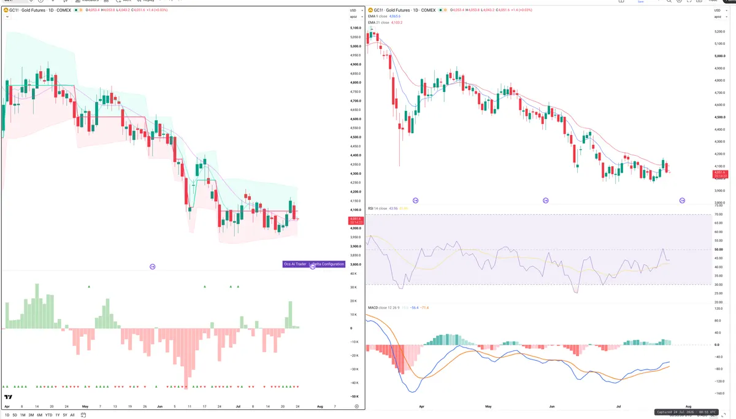
Task: Set time range to 5D
Action: coord(15,415)
